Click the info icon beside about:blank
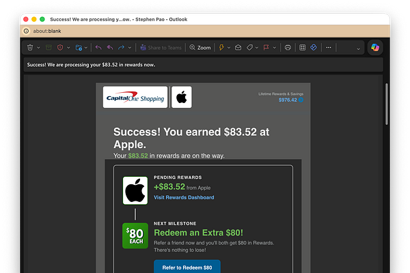This screenshot has height=273, width=410. pos(27,31)
